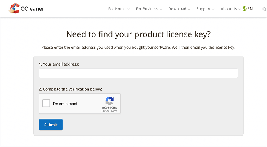
Task: Click the I'm not a robot text
Action: coord(65,104)
